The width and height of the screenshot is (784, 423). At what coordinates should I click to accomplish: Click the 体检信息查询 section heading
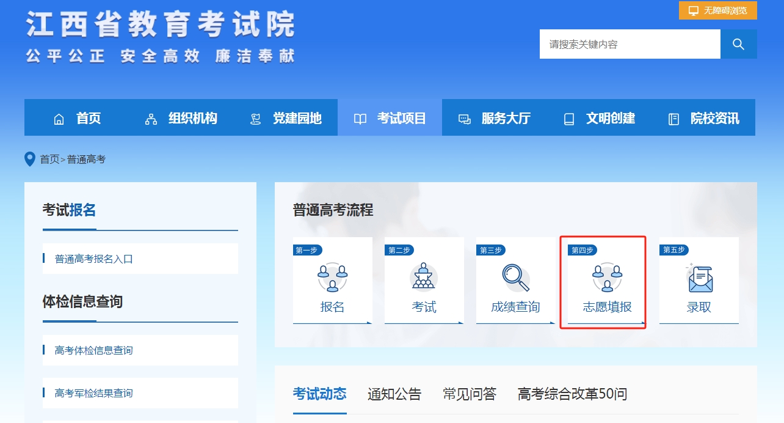[83, 301]
